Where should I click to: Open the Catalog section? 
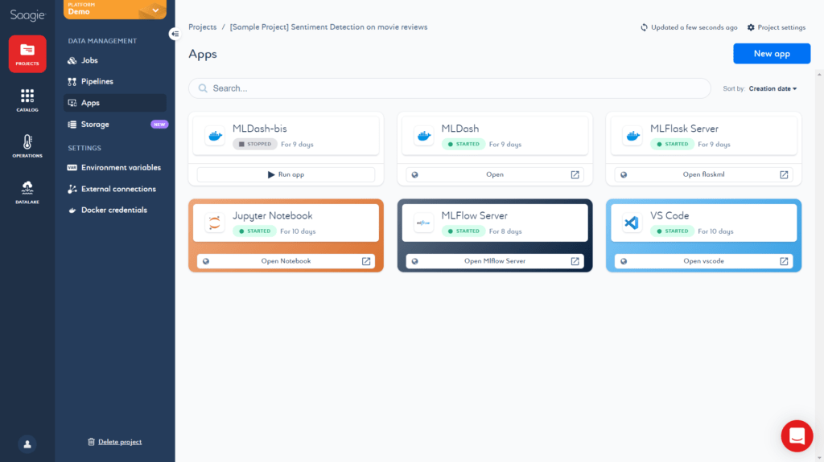tap(27, 100)
